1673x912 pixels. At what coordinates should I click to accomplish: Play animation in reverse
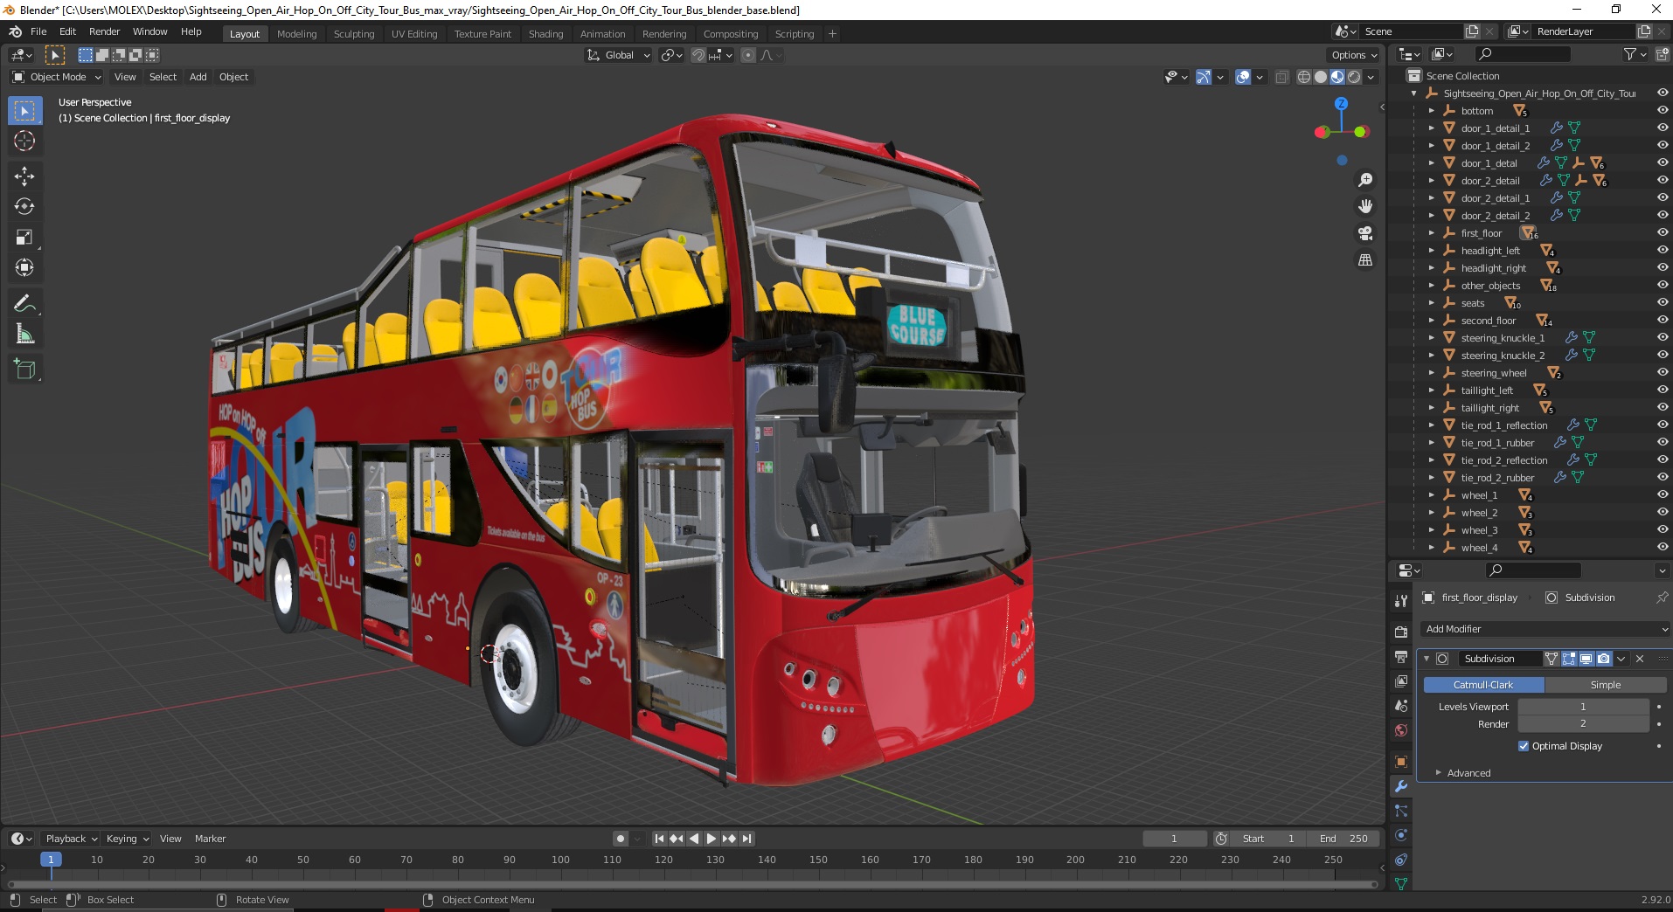click(694, 839)
